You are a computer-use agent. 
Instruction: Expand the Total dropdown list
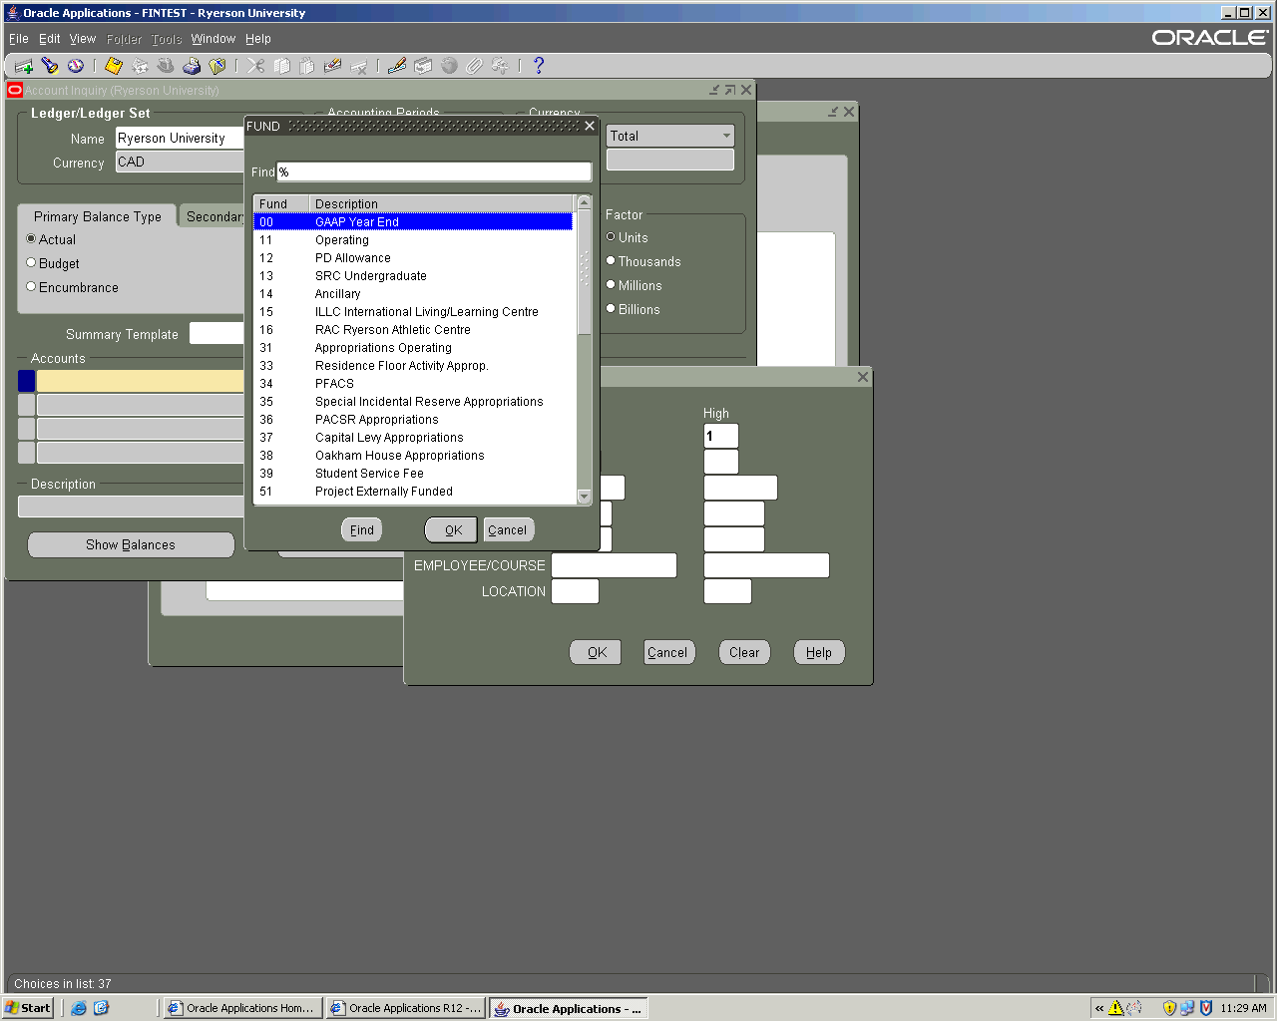(726, 136)
